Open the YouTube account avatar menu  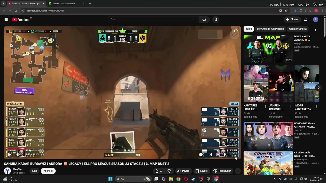pos(316,20)
